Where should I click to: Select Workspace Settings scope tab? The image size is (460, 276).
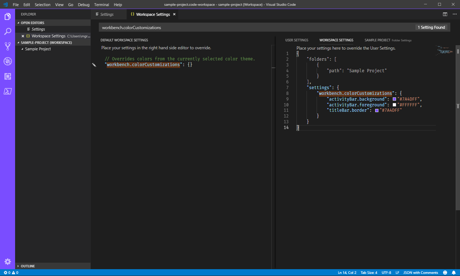pos(336,40)
